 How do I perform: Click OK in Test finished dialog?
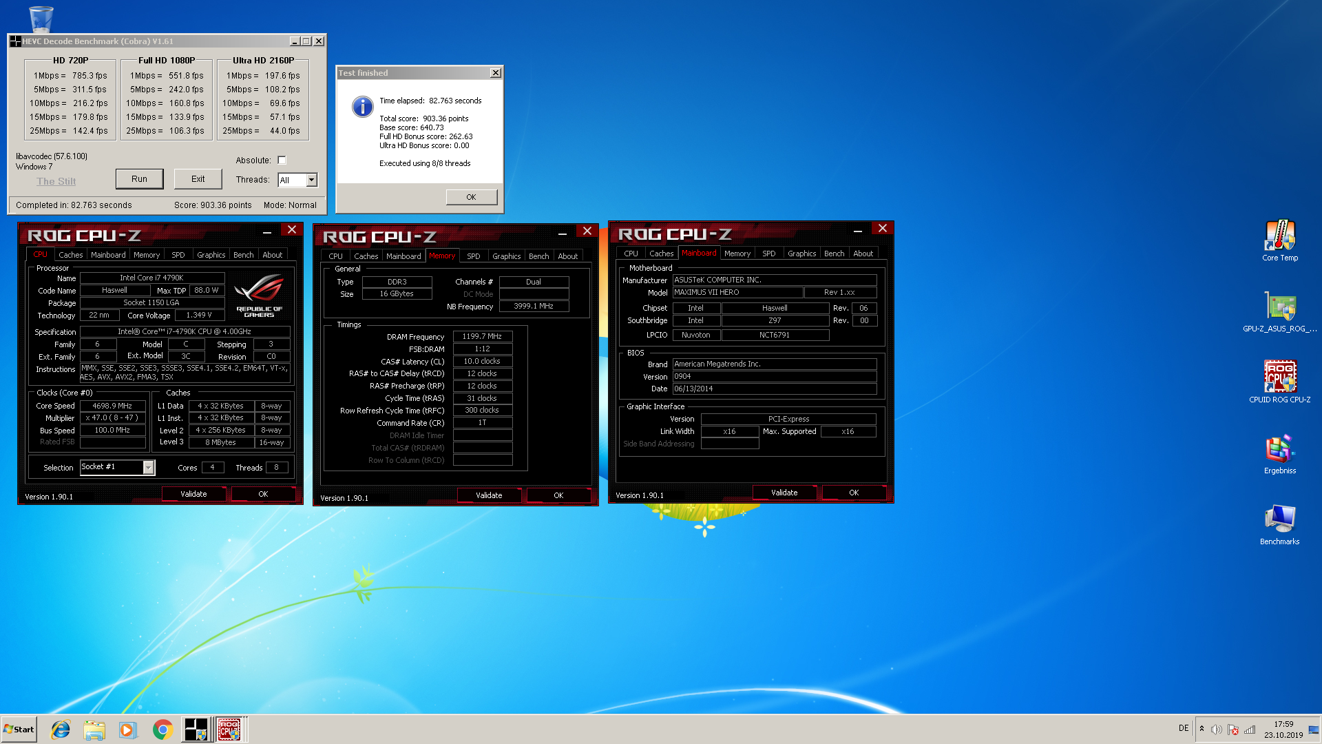(471, 197)
